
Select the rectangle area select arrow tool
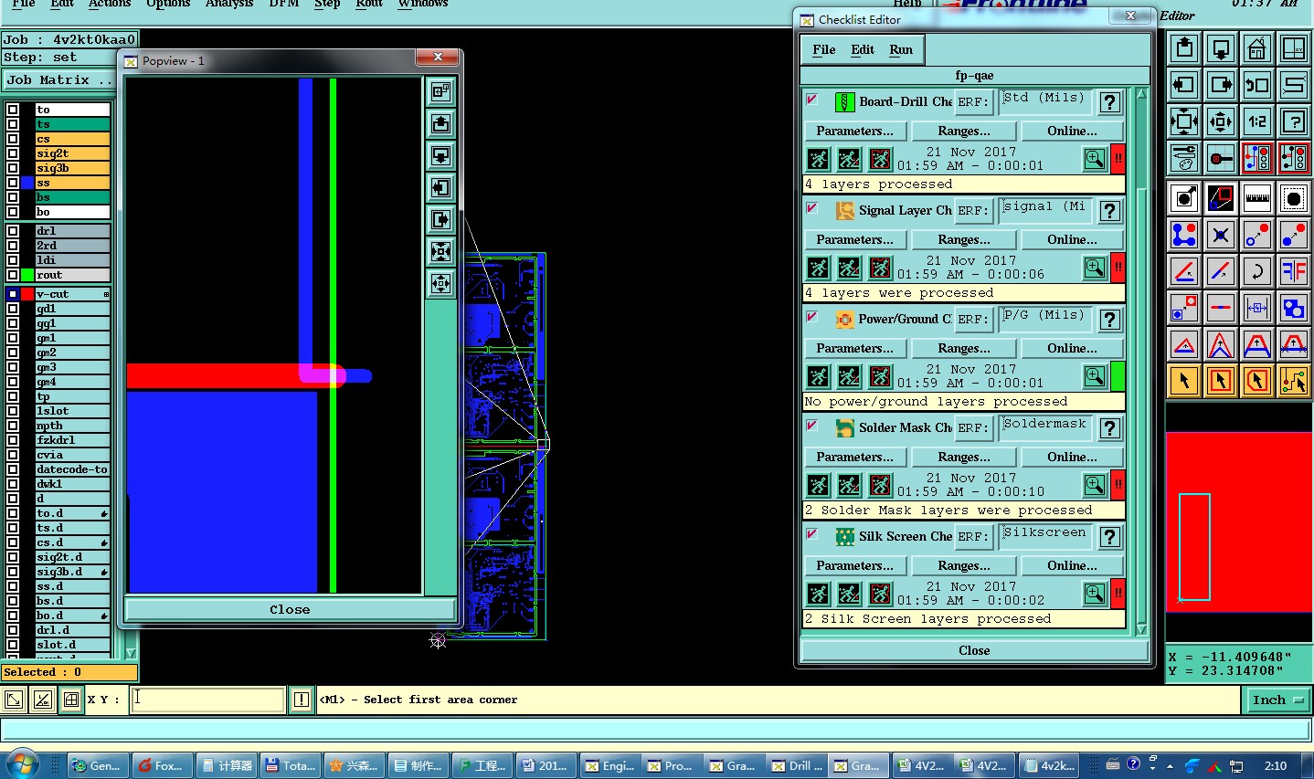tap(1221, 380)
